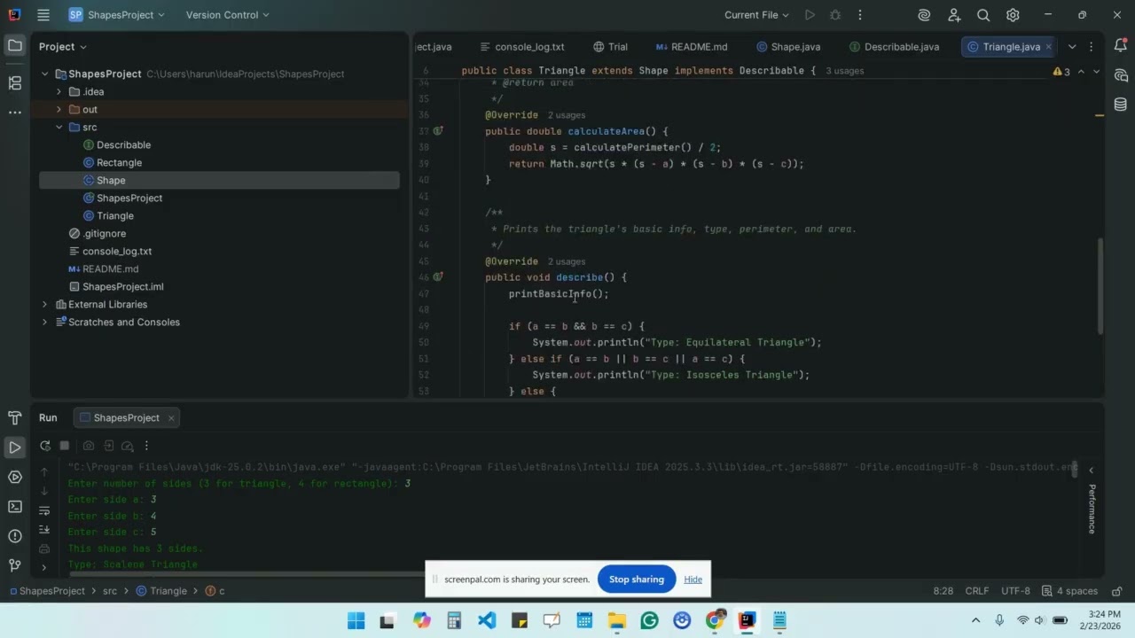Open the Problems tool window
This screenshot has width=1135, height=638.
(x=14, y=536)
